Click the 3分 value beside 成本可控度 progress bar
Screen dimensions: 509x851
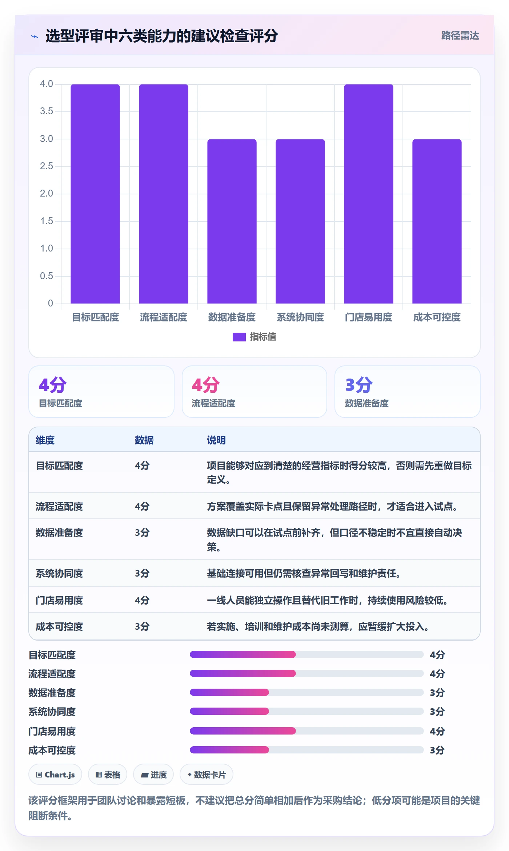pyautogui.click(x=437, y=750)
